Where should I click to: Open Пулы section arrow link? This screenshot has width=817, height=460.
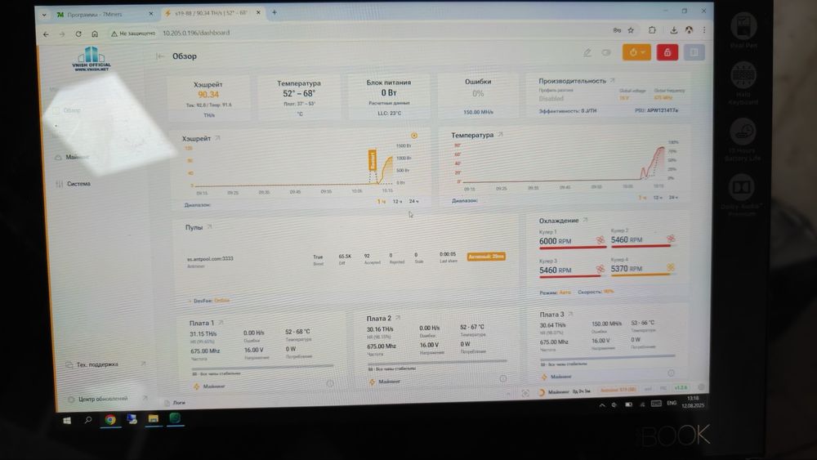(x=209, y=226)
